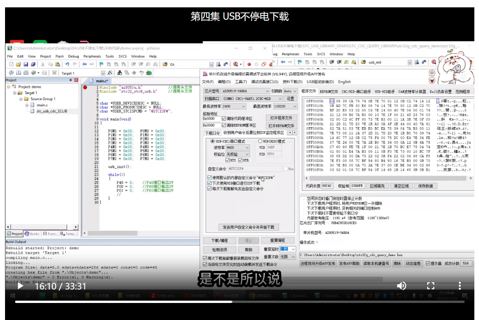Image resolution: width=479 pixels, height=320 pixels.
Task: Click Paste icon in µVision toolbar
Action: tap(57, 64)
